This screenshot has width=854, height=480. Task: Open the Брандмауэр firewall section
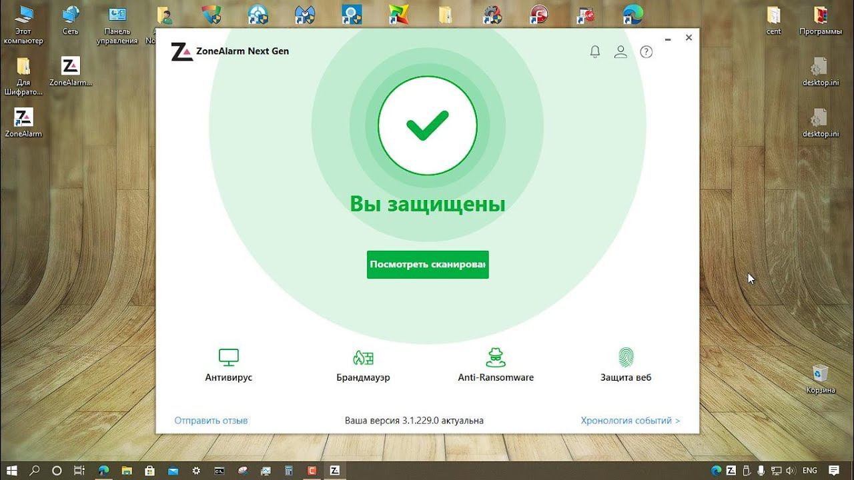pyautogui.click(x=363, y=365)
